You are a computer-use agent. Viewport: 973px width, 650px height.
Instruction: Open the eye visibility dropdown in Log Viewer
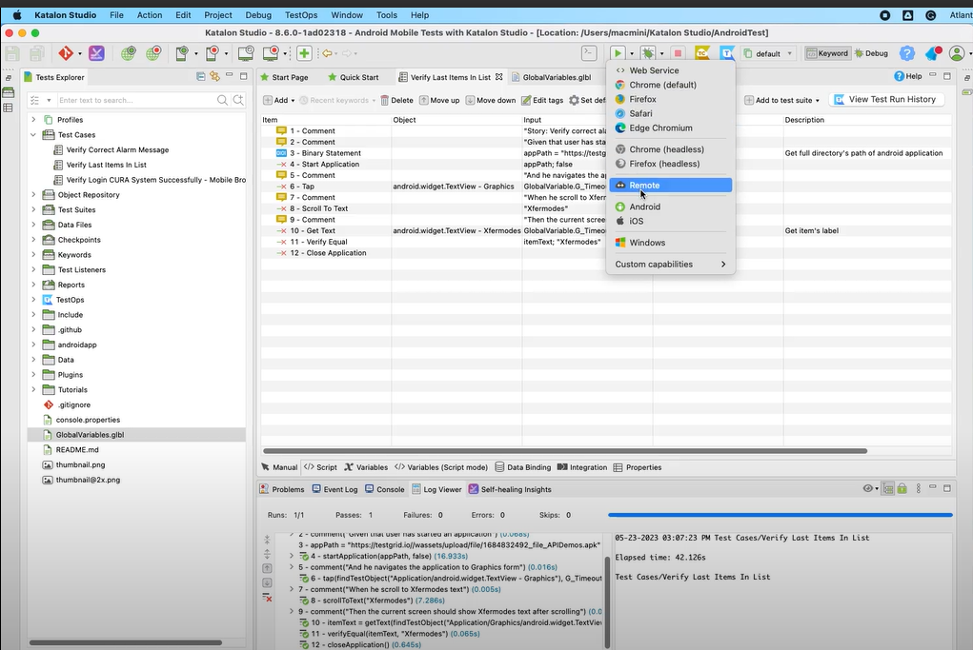(x=870, y=488)
